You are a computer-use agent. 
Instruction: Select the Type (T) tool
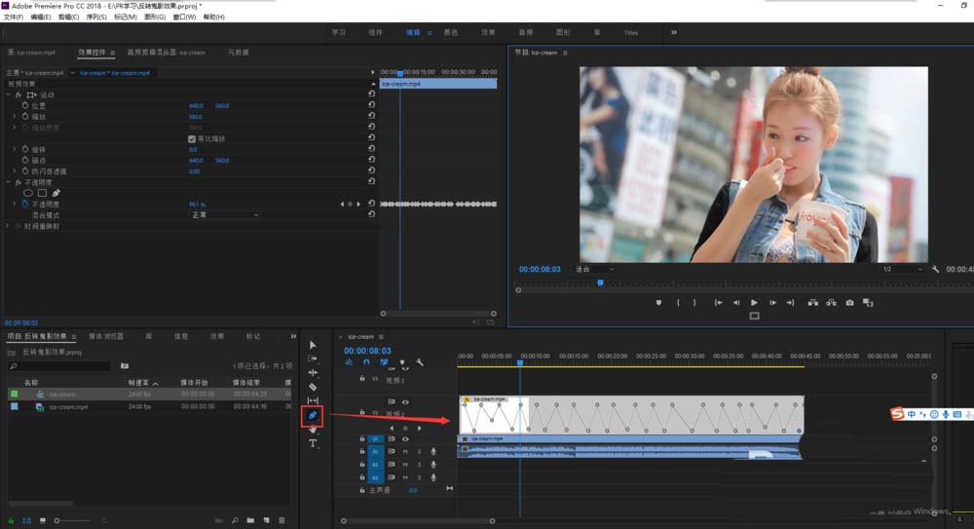(x=313, y=443)
